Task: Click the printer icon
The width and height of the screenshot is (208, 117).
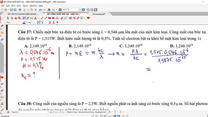Action: click(x=20, y=10)
